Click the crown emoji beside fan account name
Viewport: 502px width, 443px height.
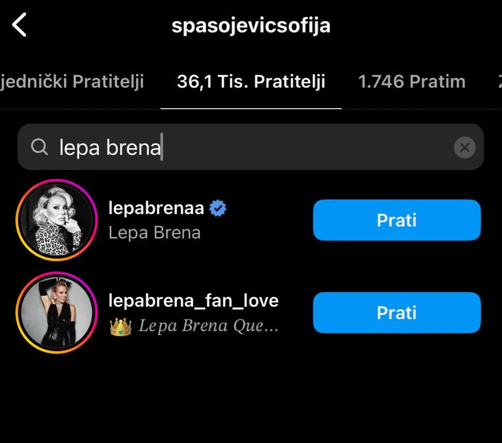point(120,326)
